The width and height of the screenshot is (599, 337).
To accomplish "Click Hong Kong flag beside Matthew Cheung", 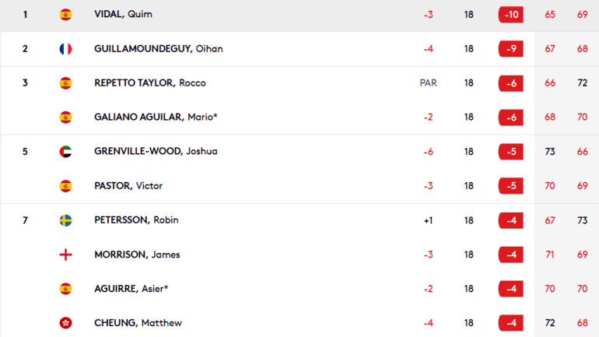I will 65,323.
